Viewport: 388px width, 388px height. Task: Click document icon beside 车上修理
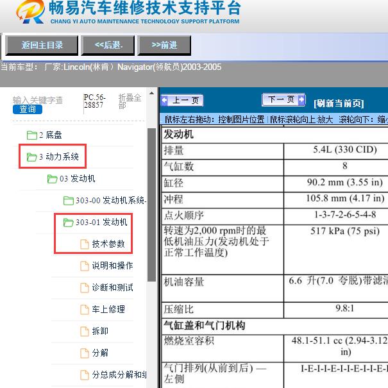pos(85,310)
